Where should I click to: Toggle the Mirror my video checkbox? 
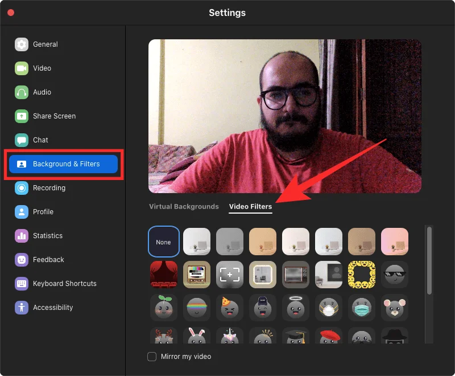(152, 357)
